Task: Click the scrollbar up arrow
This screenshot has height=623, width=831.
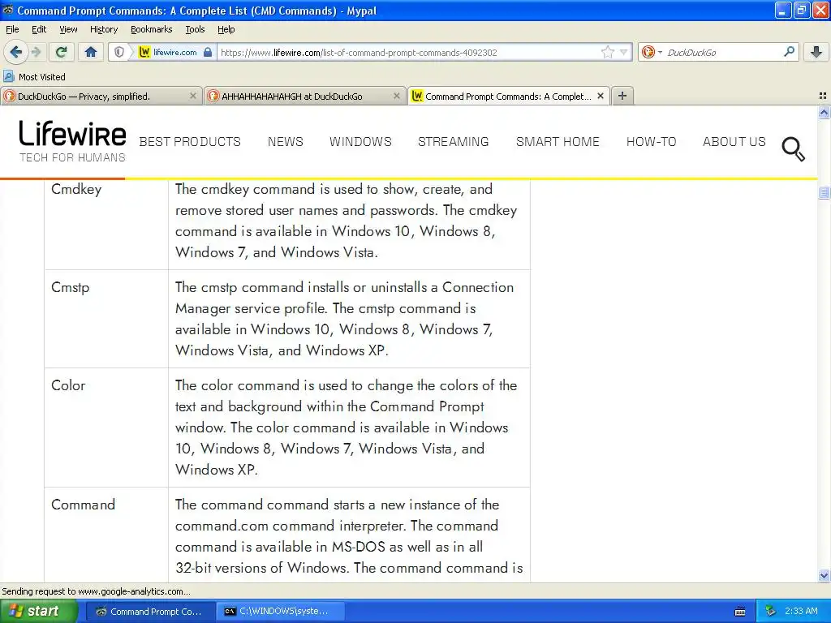Action: point(824,112)
